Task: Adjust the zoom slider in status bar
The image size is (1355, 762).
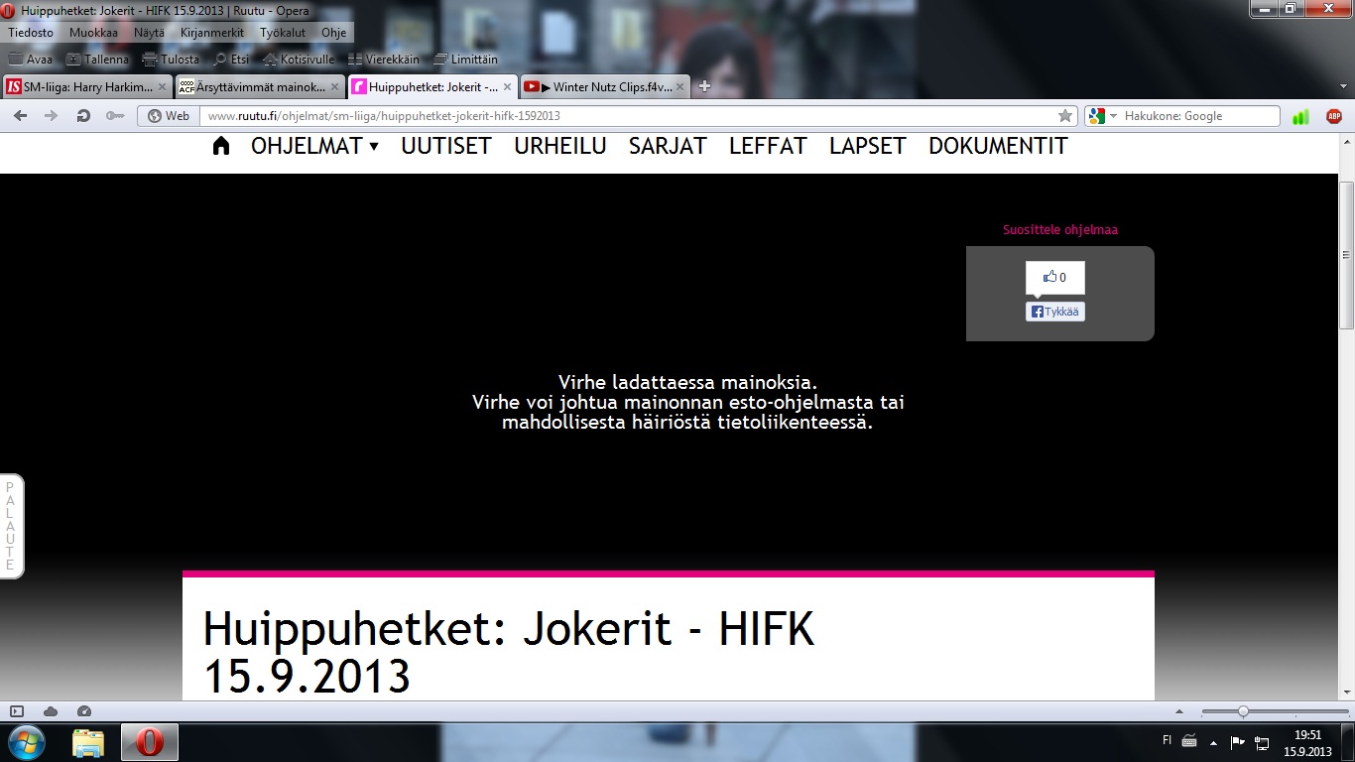Action: click(x=1243, y=711)
